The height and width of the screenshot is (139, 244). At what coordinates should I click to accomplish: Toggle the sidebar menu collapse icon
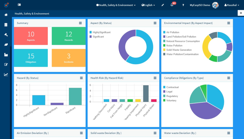pos(19,5)
